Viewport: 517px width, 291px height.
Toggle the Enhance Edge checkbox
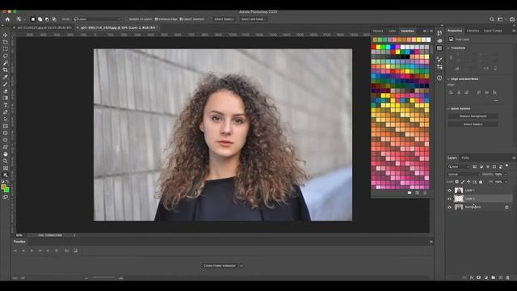coord(156,19)
